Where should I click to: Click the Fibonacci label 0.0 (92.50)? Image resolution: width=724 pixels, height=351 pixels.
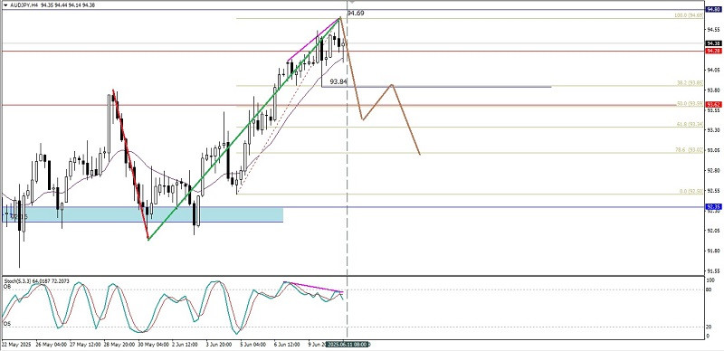point(691,191)
